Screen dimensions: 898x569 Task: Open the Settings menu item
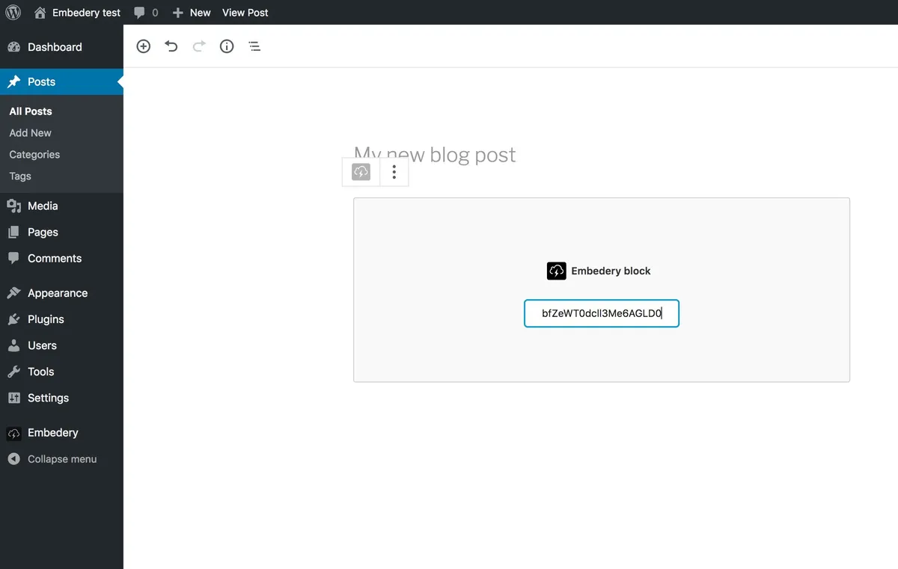coord(61,398)
